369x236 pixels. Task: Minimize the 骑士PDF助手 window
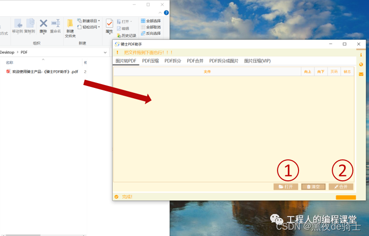pos(331,44)
